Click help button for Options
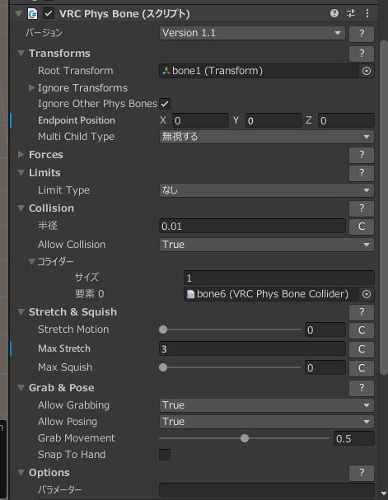 (x=362, y=473)
